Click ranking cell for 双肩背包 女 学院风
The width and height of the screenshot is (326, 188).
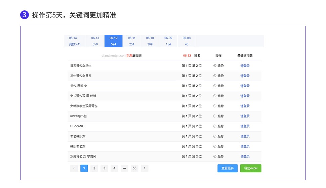(x=192, y=156)
